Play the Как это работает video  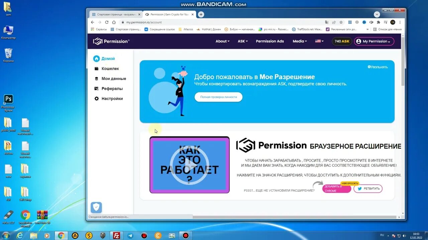189,165
